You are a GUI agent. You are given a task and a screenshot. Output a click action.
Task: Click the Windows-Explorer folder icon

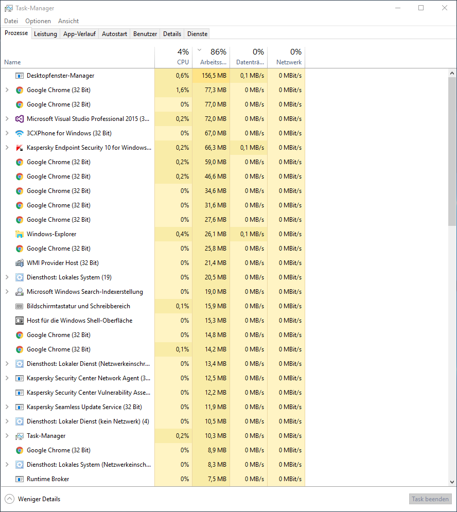coord(20,234)
